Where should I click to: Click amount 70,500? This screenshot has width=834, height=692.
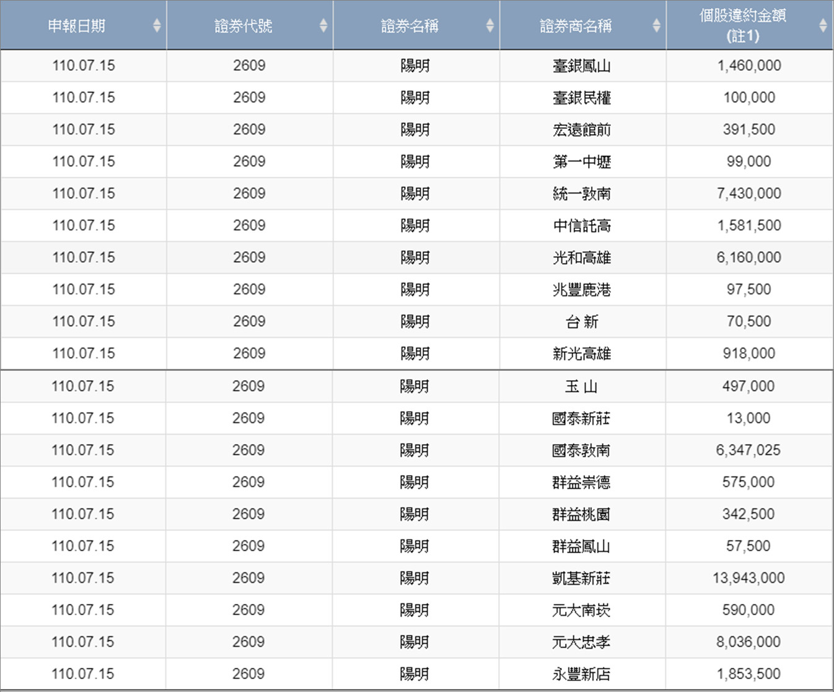point(749,321)
